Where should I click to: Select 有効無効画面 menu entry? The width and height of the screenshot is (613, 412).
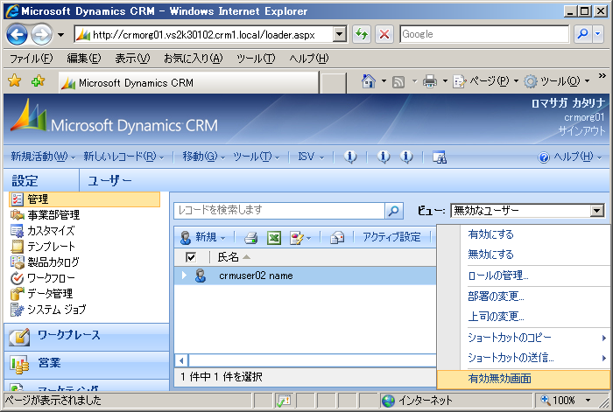(x=523, y=379)
